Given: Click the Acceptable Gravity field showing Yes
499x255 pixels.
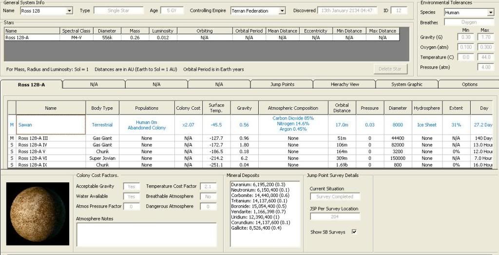Looking at the screenshot, I should click(x=132, y=187).
